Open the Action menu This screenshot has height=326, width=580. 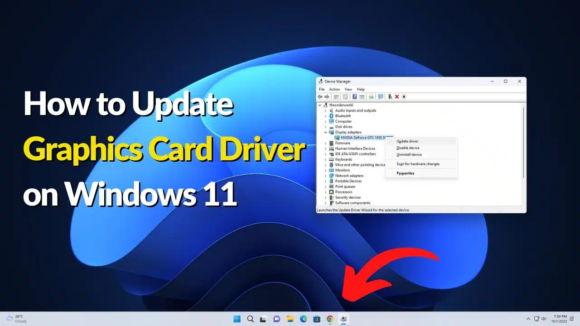point(334,89)
